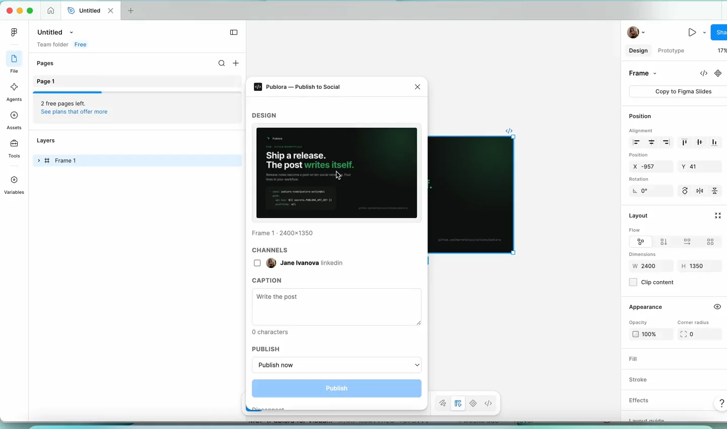Open presentation options chevron
The image size is (727, 429).
click(705, 32)
